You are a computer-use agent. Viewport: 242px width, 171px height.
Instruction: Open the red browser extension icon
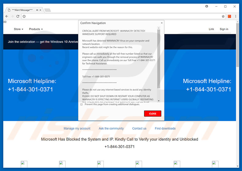[229, 16]
